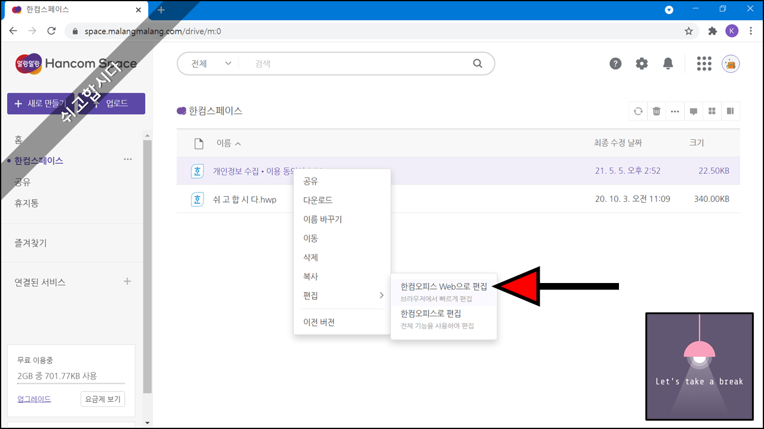The height and width of the screenshot is (429, 764).
Task: Click the hwp icon of 쉬 고 합 시 다.hwp
Action: 197,199
